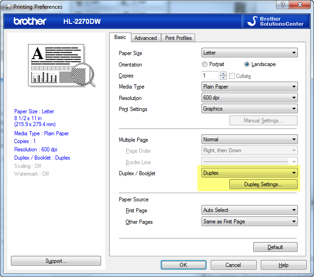Increase copies with the up arrow
Viewport: 314px width, 277px height.
point(224,74)
